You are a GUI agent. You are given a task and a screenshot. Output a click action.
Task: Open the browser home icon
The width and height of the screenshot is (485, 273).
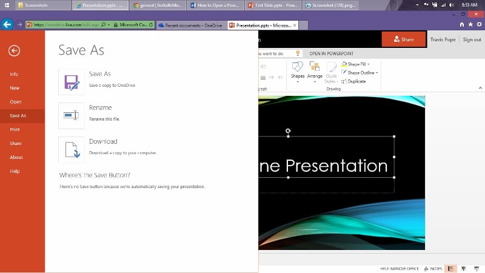[462, 24]
